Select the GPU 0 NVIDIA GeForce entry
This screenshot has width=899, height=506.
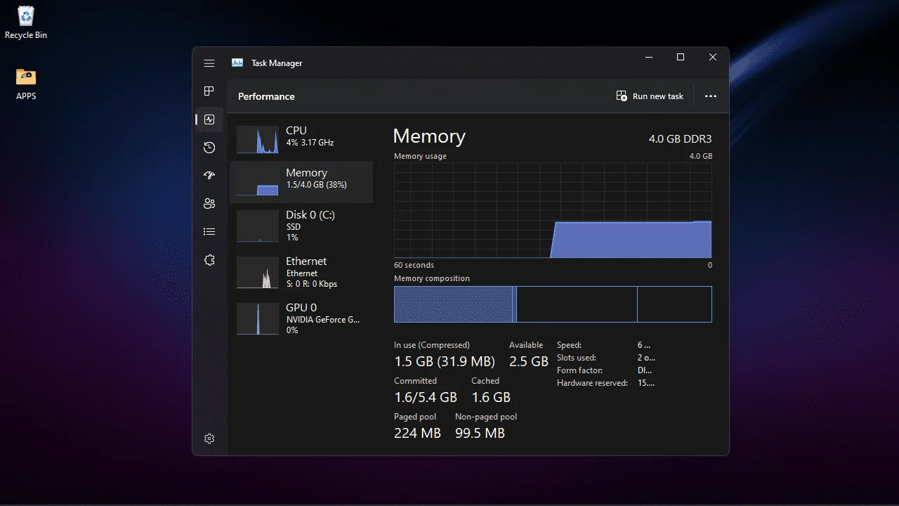[301, 319]
